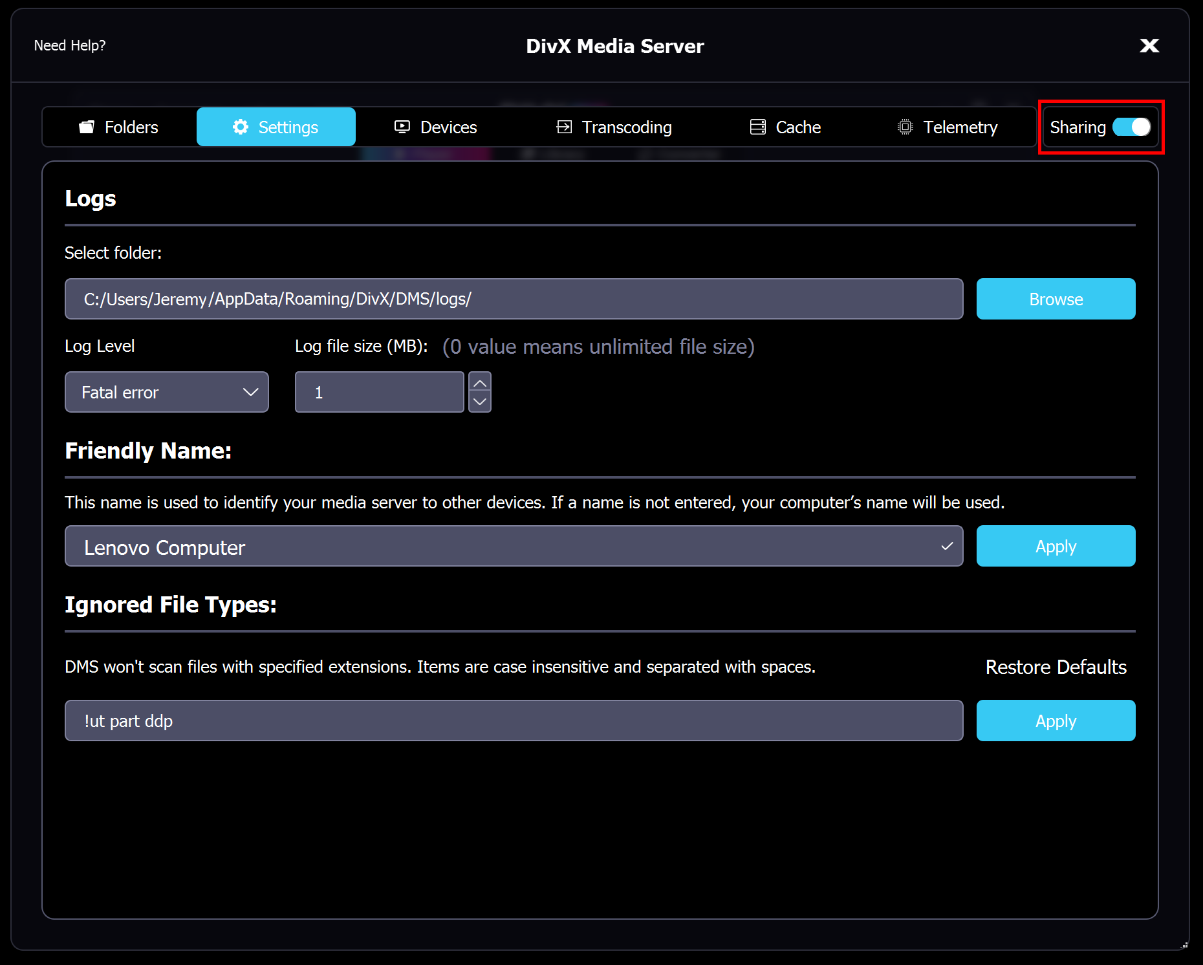This screenshot has width=1203, height=965.
Task: Expand the Friendly Name dropdown chevron
Action: (x=947, y=547)
